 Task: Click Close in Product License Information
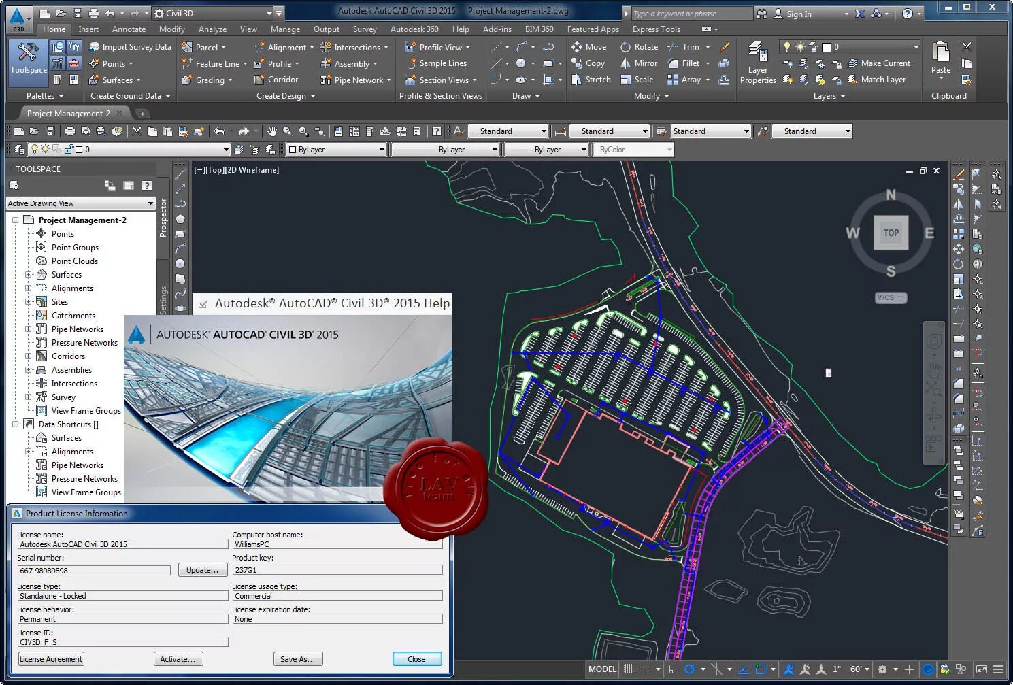click(417, 659)
